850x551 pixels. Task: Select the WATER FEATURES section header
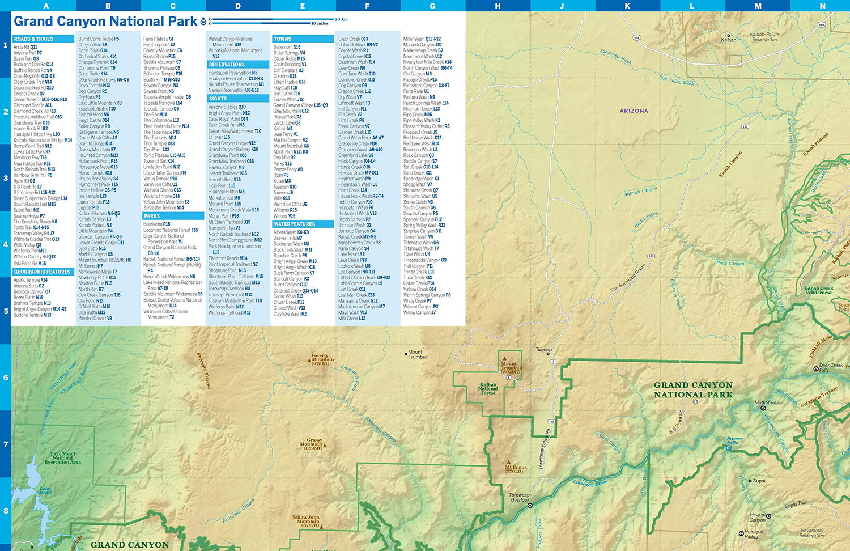click(296, 224)
